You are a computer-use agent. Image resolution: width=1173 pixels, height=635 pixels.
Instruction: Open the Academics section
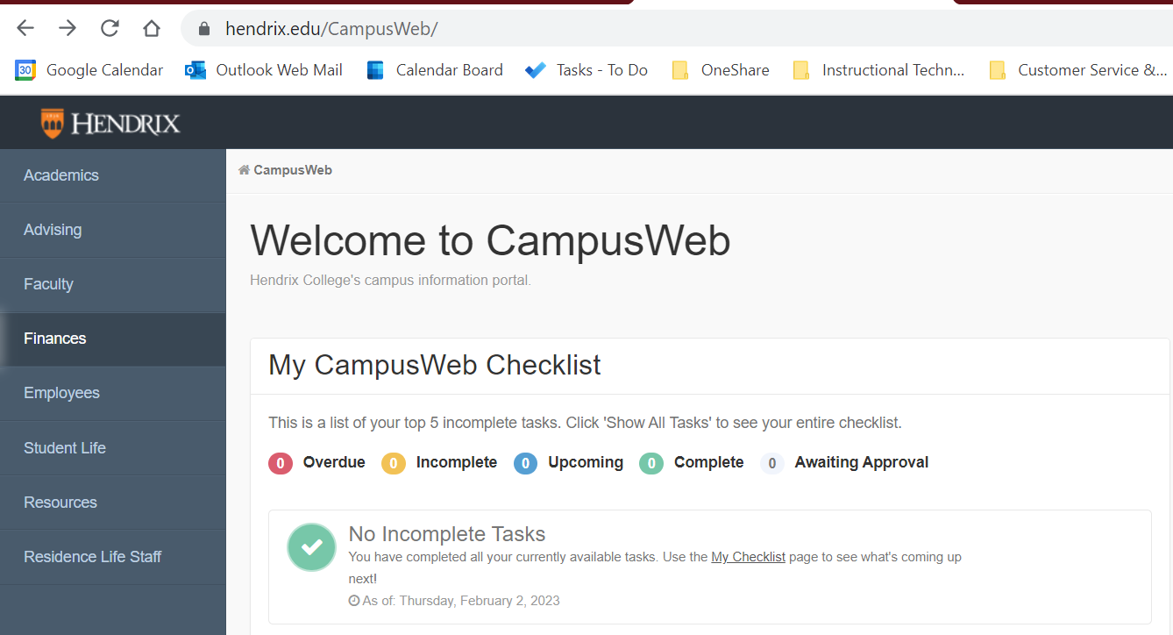(x=61, y=175)
